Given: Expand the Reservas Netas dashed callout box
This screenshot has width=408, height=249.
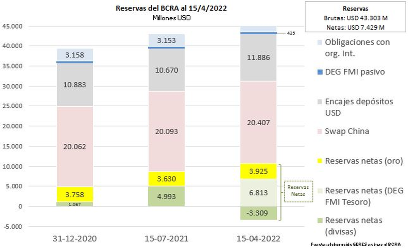Looking at the screenshot, I should pyautogui.click(x=298, y=191).
